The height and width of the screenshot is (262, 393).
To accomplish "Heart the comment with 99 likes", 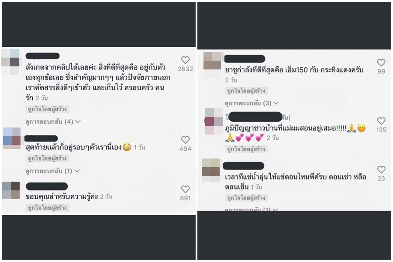I will coord(381,63).
